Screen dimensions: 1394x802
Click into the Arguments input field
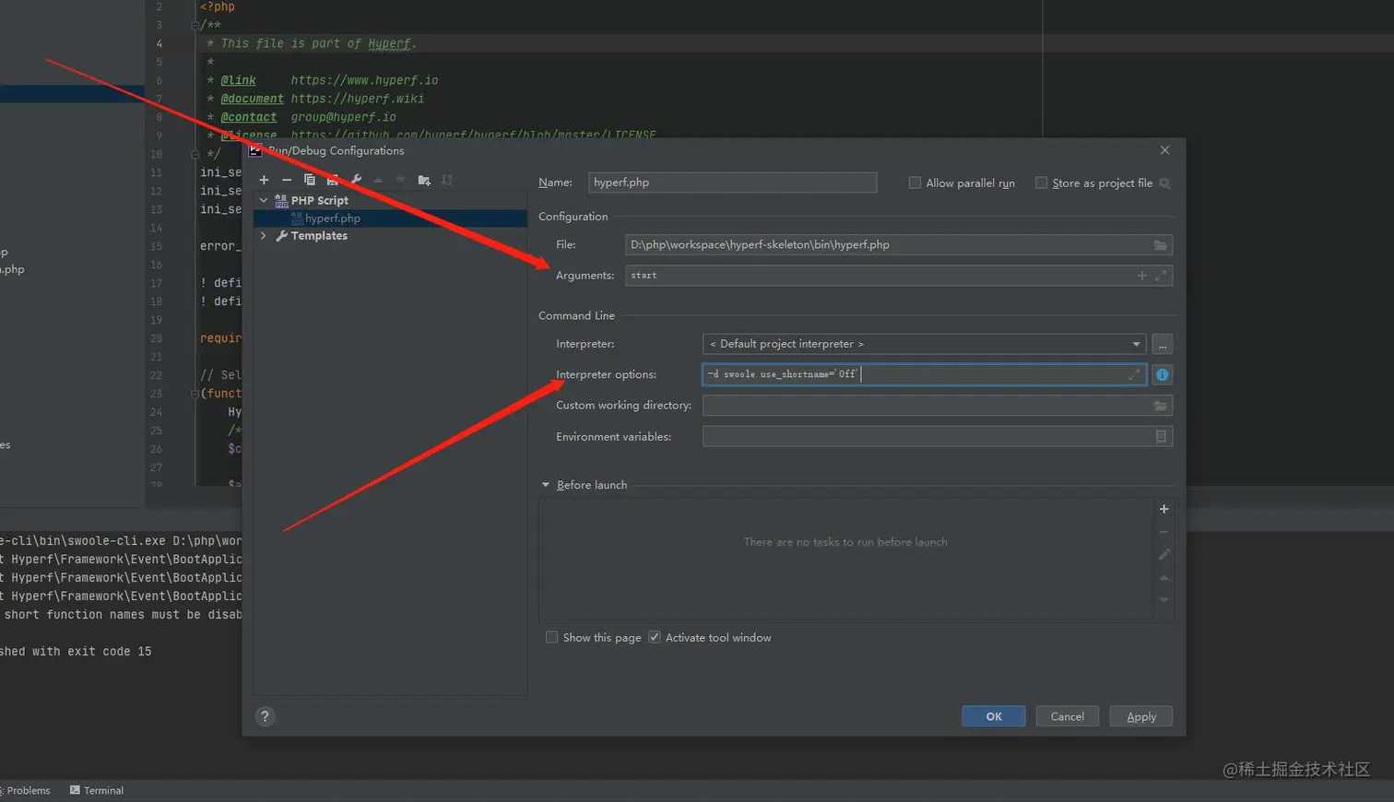[x=876, y=276]
